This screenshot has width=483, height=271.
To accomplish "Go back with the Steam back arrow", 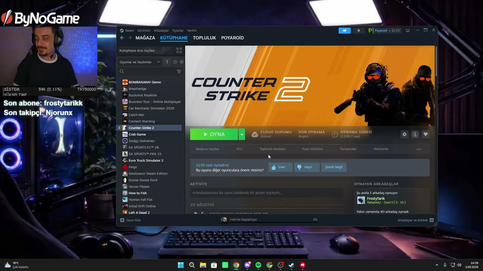I will [122, 38].
